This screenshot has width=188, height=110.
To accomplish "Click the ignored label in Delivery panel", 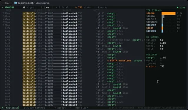I will tap(151, 64).
